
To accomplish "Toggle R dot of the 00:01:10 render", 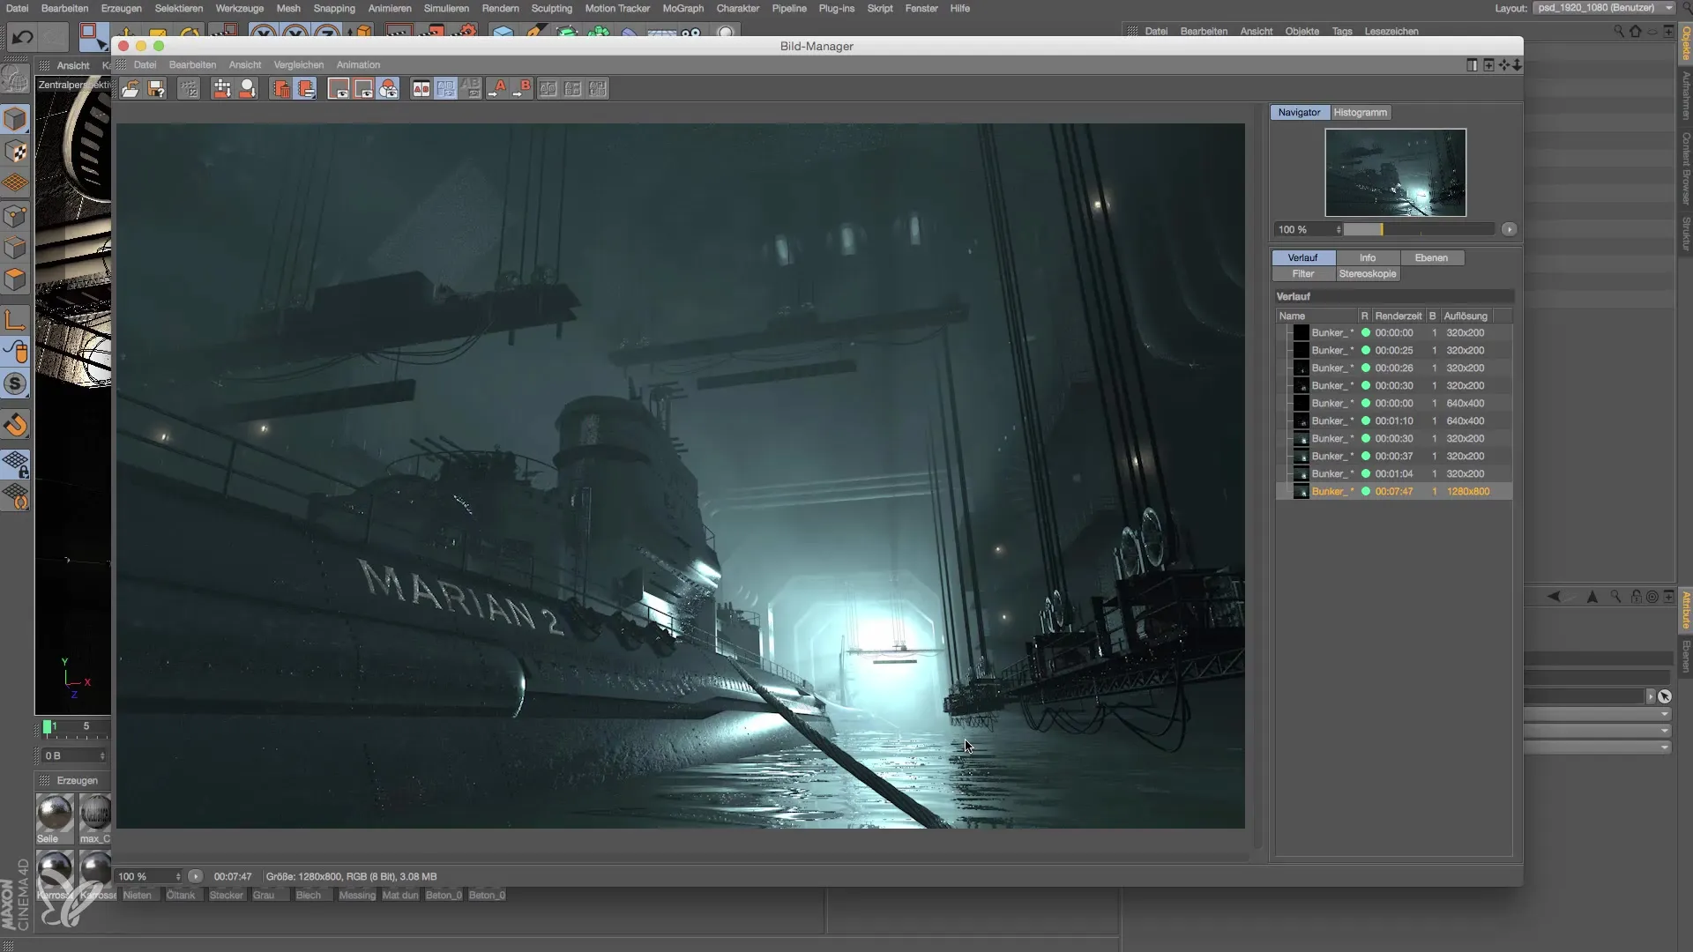I will 1366,420.
